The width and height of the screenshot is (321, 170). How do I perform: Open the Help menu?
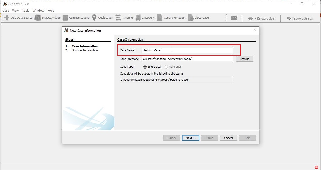[51, 11]
